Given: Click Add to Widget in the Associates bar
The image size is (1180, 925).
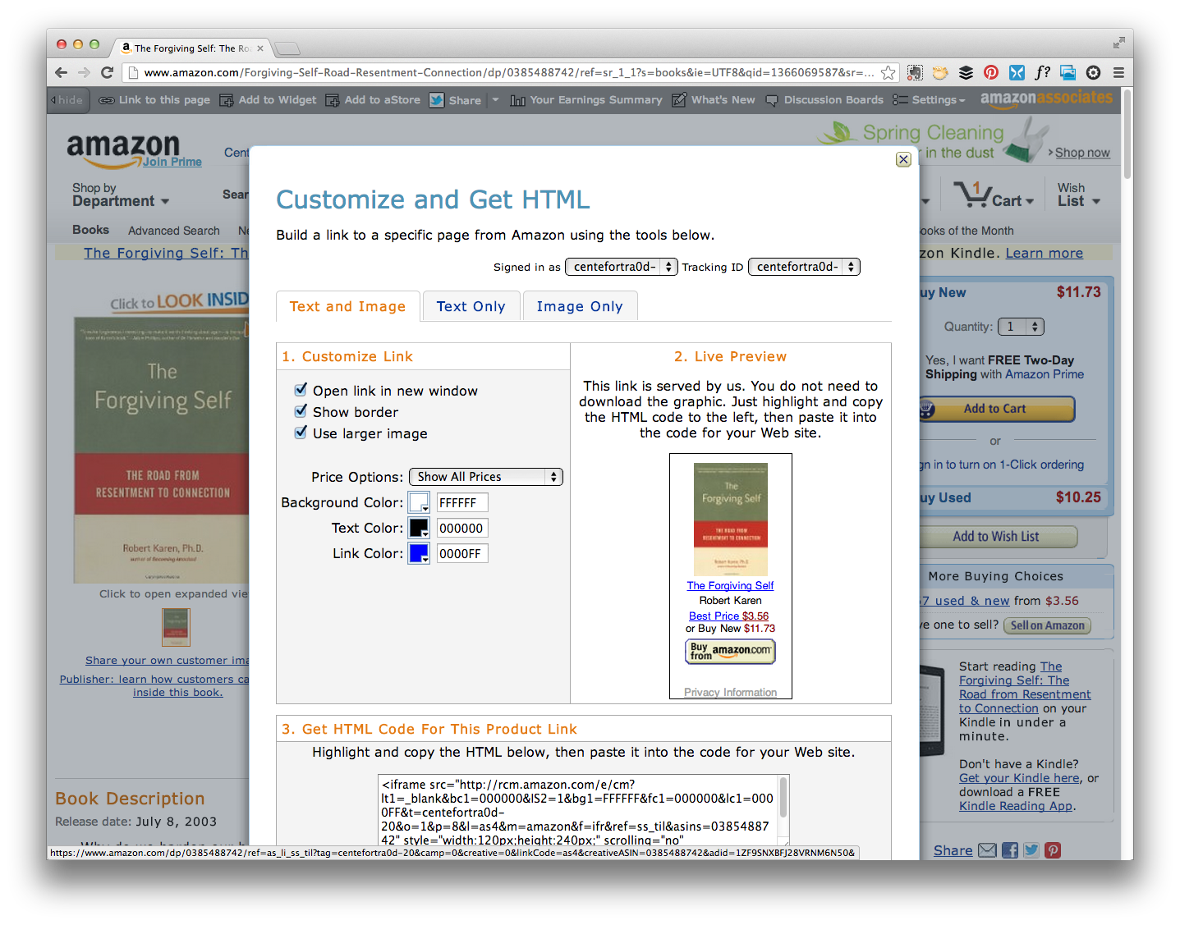Looking at the screenshot, I should [x=268, y=100].
